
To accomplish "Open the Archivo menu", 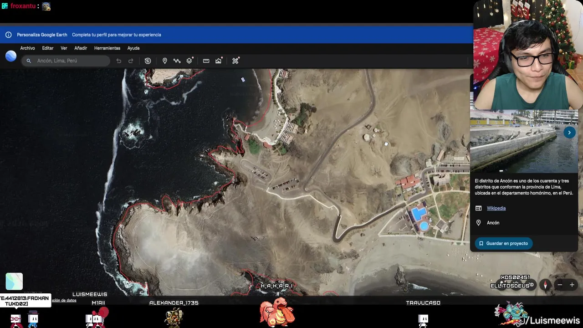I will (x=27, y=48).
